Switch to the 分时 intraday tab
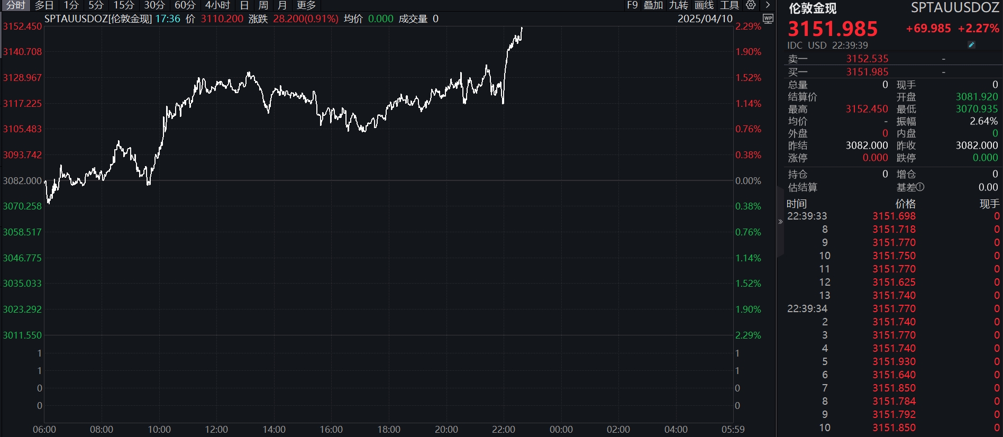The width and height of the screenshot is (1003, 437). (x=15, y=5)
